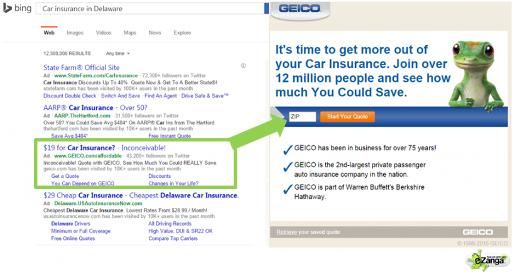Click the ZIP code input field
This screenshot has width=515, height=274.
302,117
